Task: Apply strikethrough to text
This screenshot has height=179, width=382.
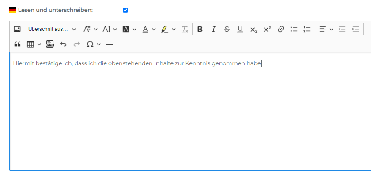Action: 227,30
